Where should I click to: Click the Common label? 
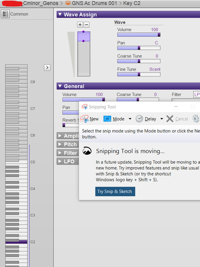point(19,14)
